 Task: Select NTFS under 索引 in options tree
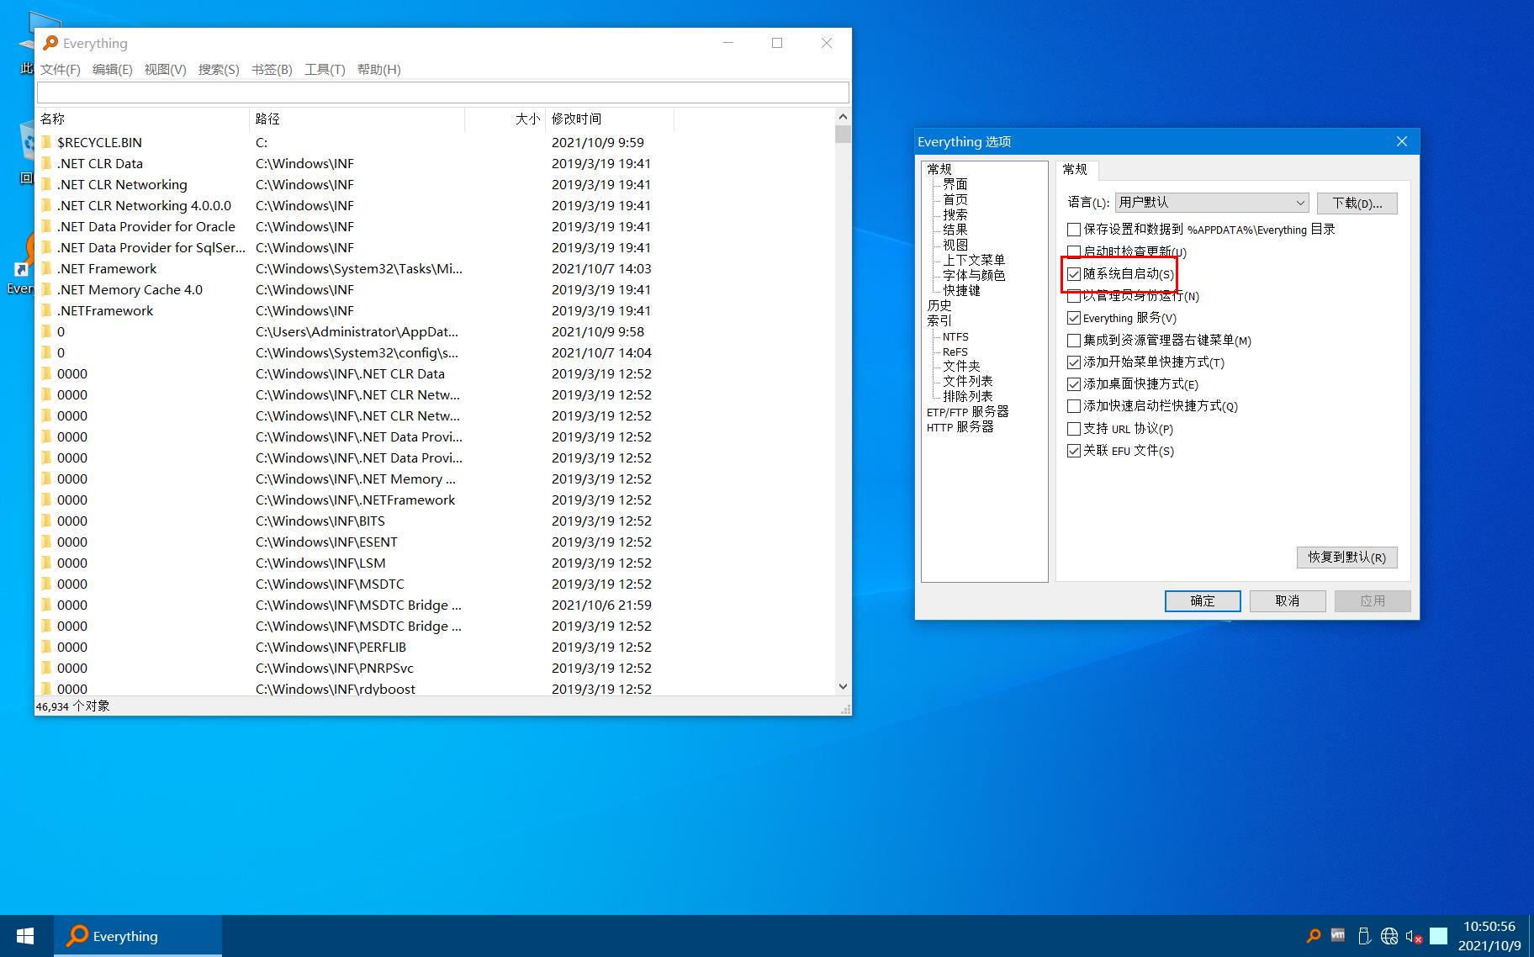[955, 336]
